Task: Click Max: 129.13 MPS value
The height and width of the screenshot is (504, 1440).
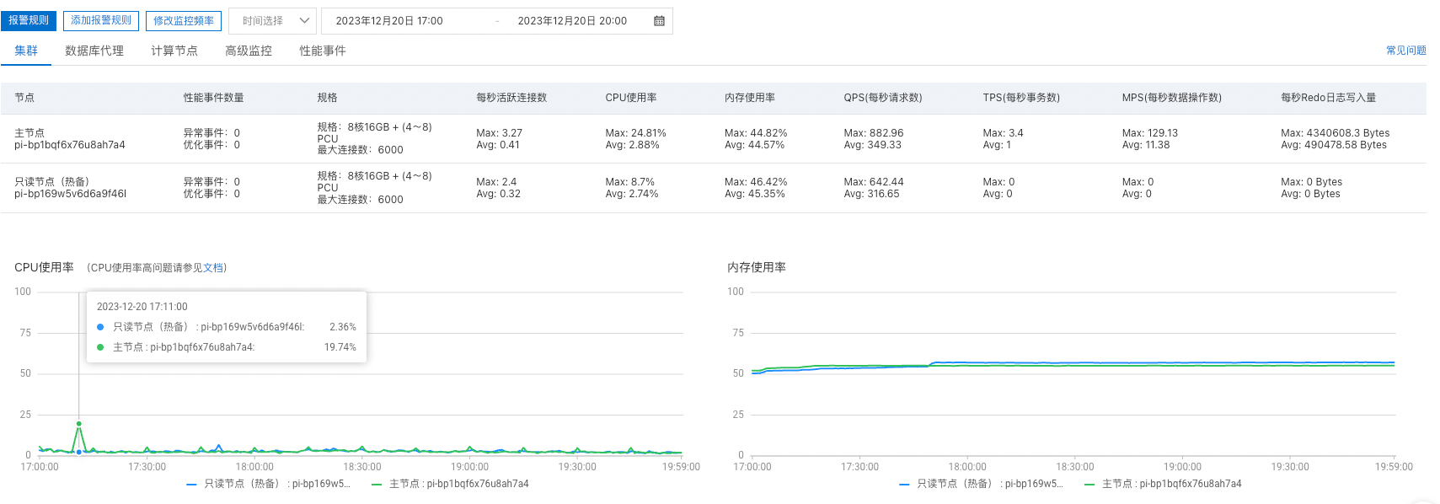Action: [x=1150, y=133]
